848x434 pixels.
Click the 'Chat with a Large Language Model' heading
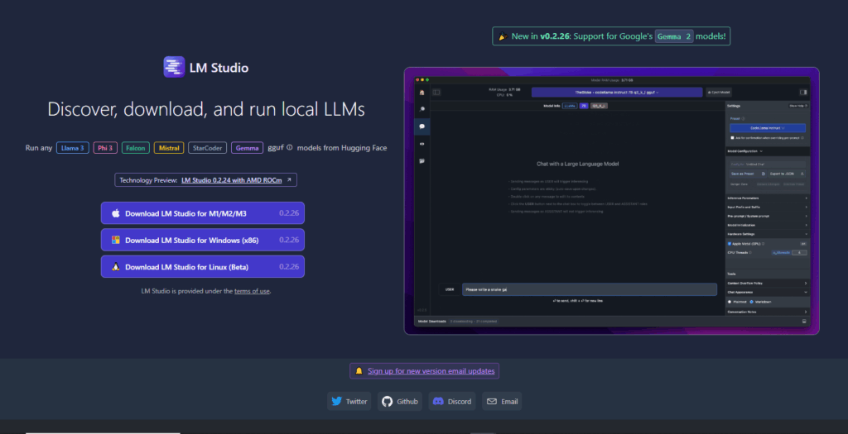click(x=577, y=164)
